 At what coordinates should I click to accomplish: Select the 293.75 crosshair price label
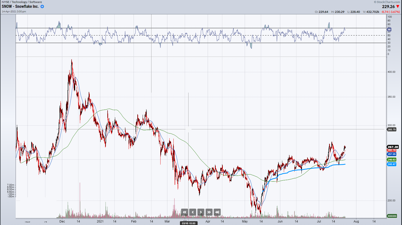click(392, 129)
